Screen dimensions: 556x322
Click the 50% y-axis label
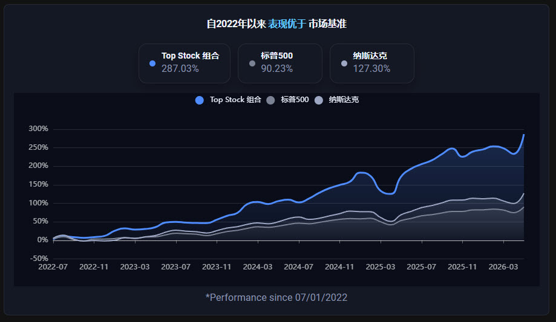click(41, 221)
